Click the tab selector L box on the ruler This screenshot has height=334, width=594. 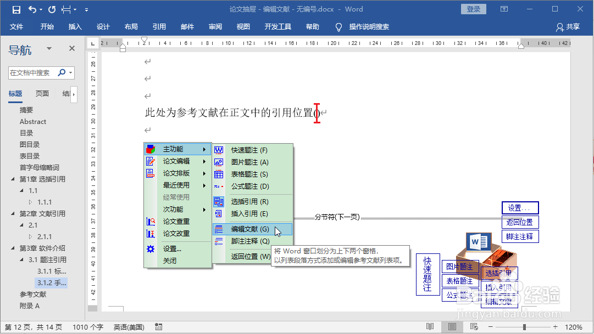[92, 43]
